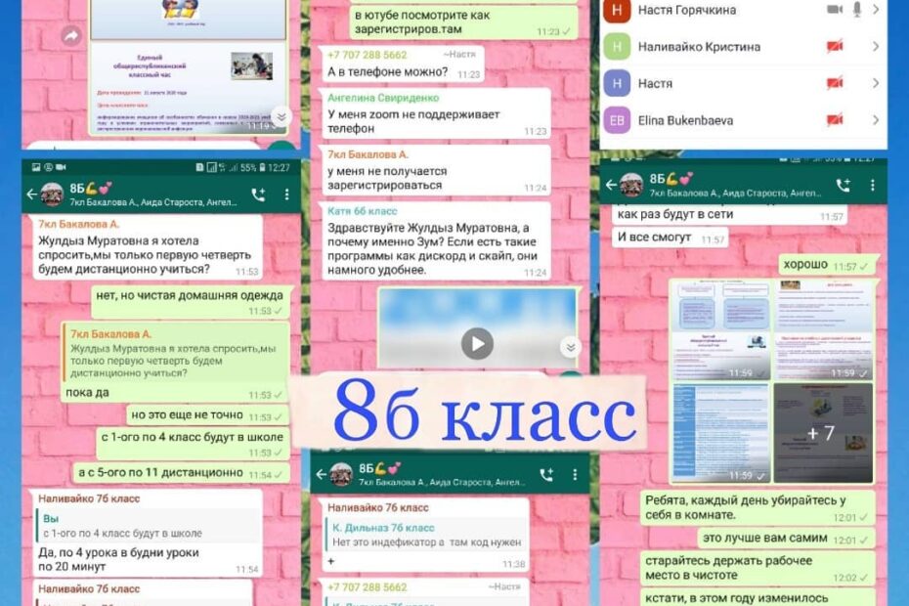Open the "+7" more-images thumbnail

tap(823, 433)
